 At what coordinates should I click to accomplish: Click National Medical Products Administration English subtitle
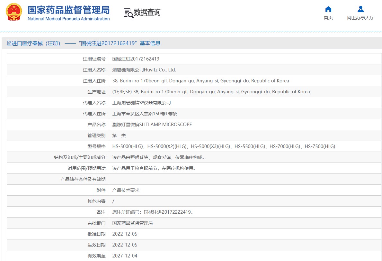click(x=68, y=19)
